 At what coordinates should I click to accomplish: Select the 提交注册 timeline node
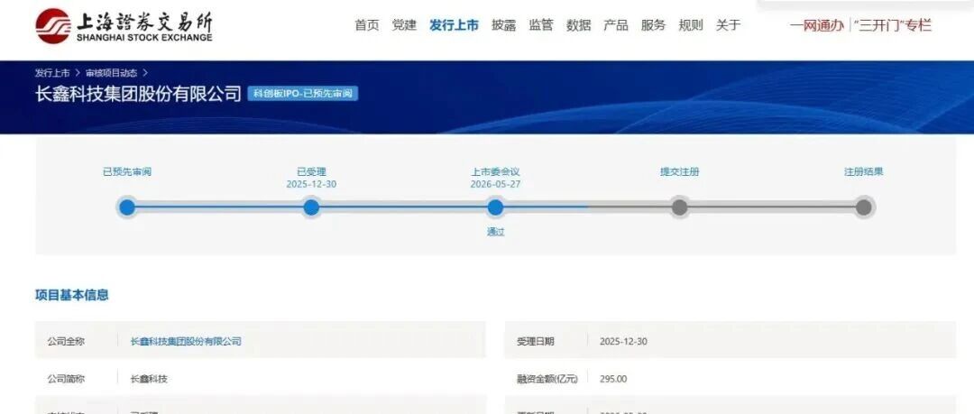pos(680,207)
